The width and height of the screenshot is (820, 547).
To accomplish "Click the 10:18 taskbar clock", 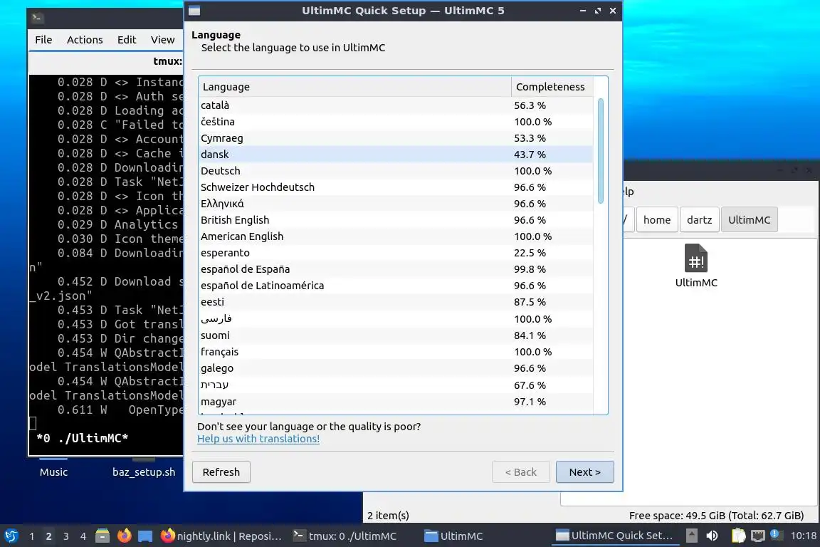I will click(x=803, y=536).
